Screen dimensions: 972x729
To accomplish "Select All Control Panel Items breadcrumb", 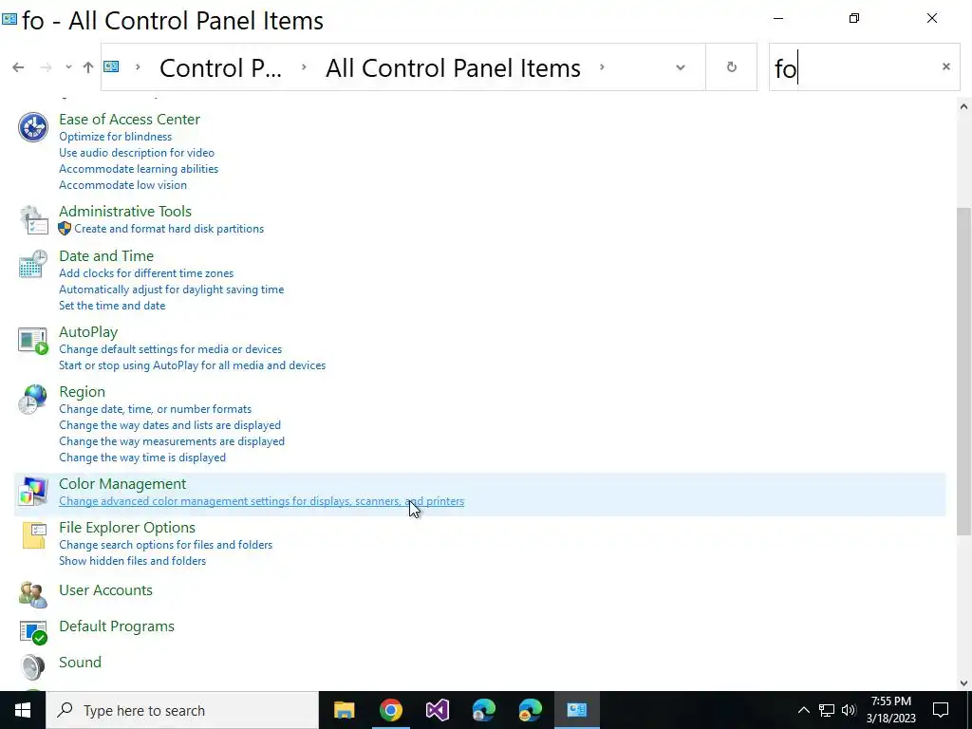I will coord(453,68).
